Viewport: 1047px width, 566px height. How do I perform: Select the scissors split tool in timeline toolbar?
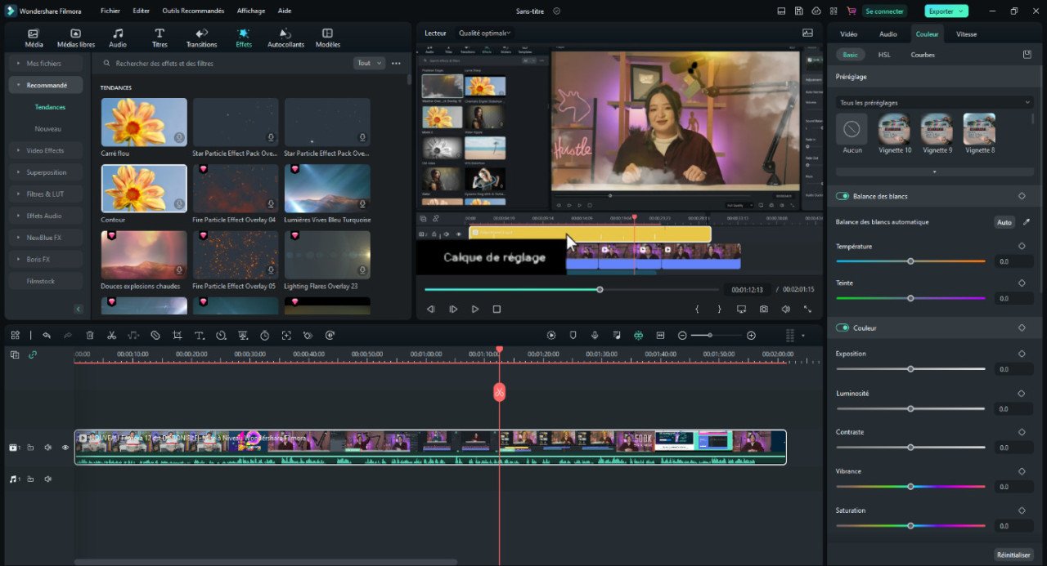point(111,335)
